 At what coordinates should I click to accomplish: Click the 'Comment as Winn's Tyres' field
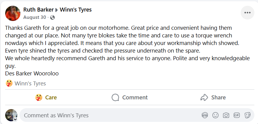[109, 115]
